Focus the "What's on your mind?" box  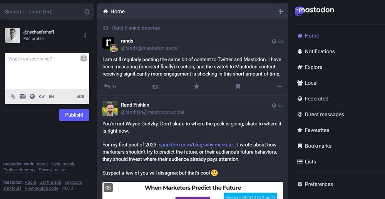coord(42,71)
